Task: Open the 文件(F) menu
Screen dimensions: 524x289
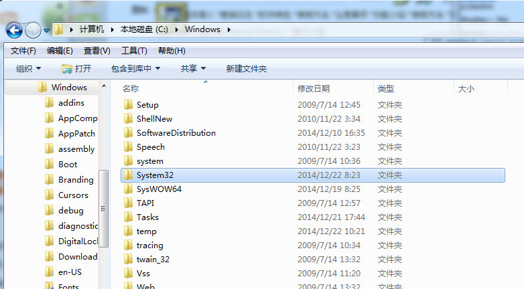Action: click(x=23, y=51)
